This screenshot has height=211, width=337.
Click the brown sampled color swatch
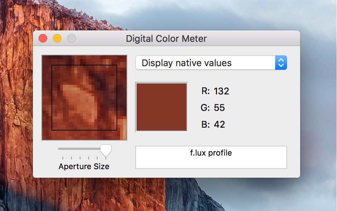pyautogui.click(x=162, y=107)
